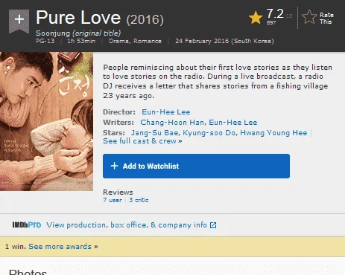
Task: Click the empty Rate This star
Action: (309, 17)
